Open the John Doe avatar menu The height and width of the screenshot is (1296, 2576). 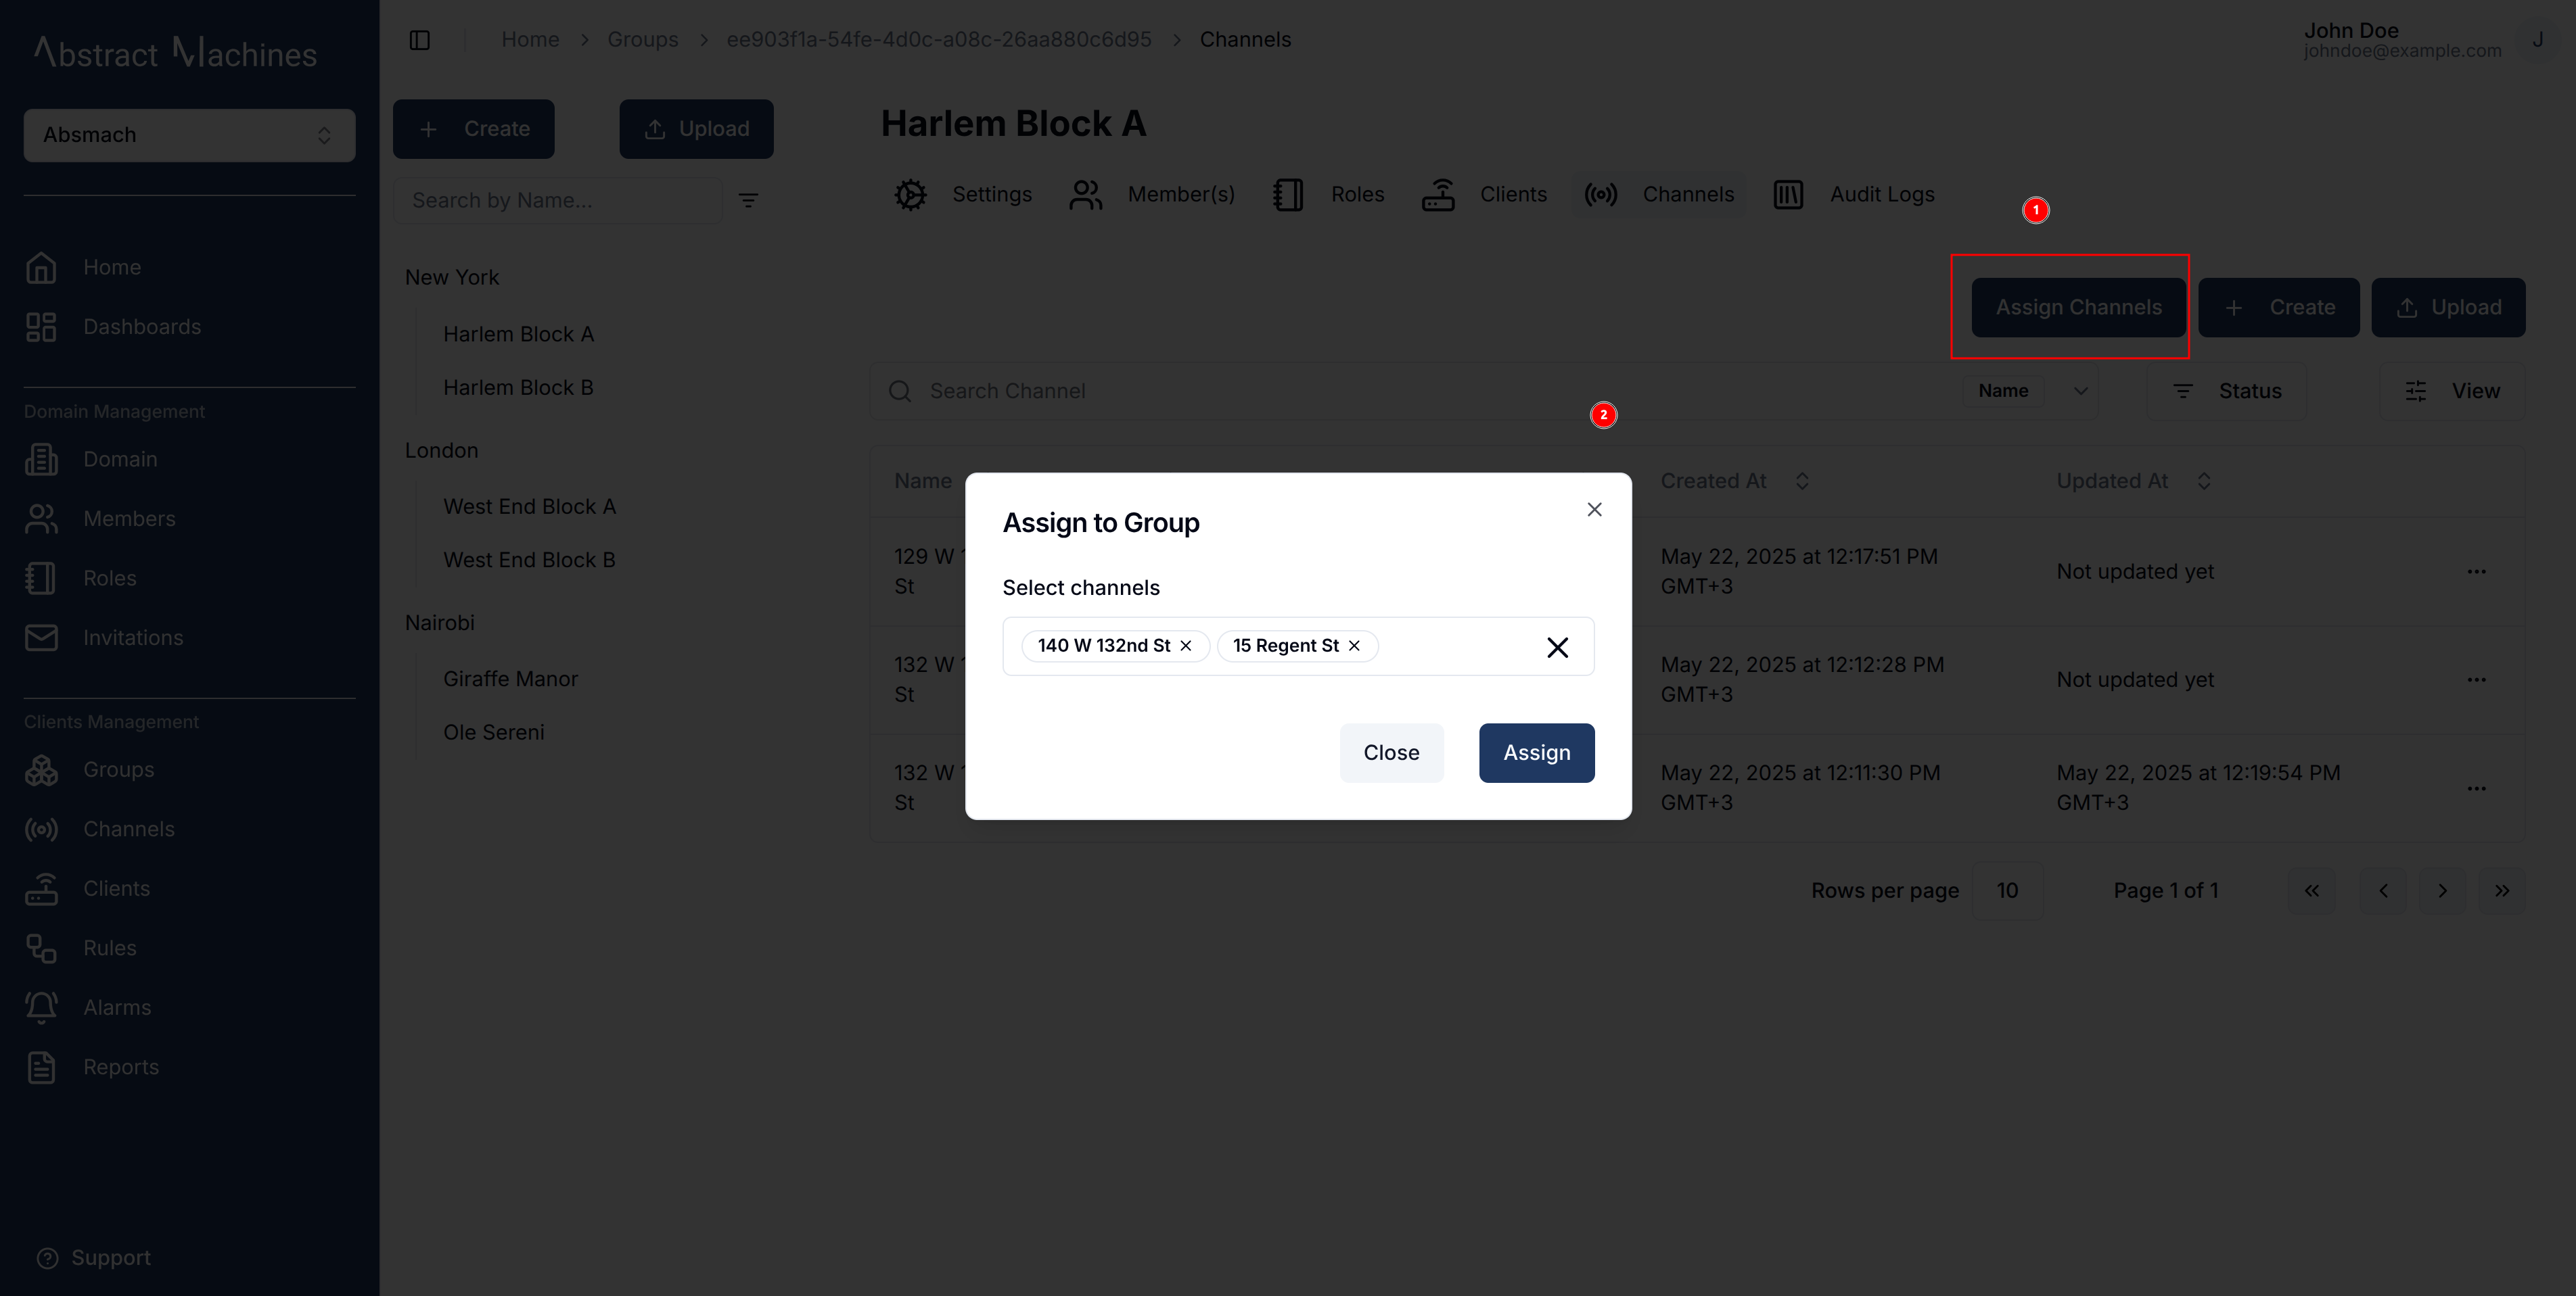2537,40
